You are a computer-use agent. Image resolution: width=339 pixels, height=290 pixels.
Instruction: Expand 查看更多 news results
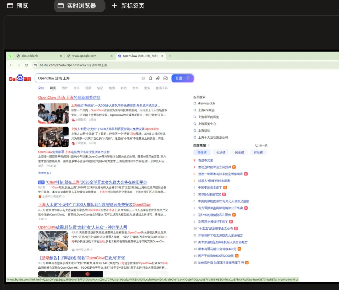click(x=45, y=173)
